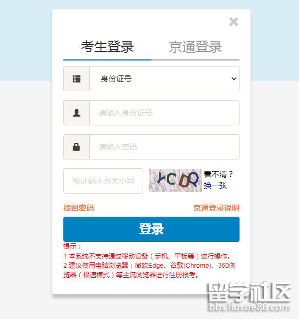The height and width of the screenshot is (319, 299).
Task: Click the blue 登录 button
Action: coord(151,229)
